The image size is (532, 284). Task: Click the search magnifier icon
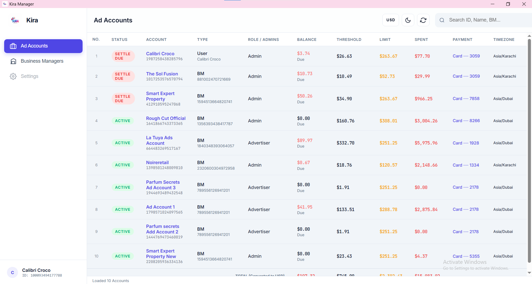click(x=442, y=20)
